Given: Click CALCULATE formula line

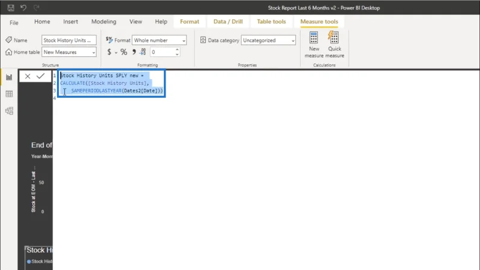Looking at the screenshot, I should (104, 83).
